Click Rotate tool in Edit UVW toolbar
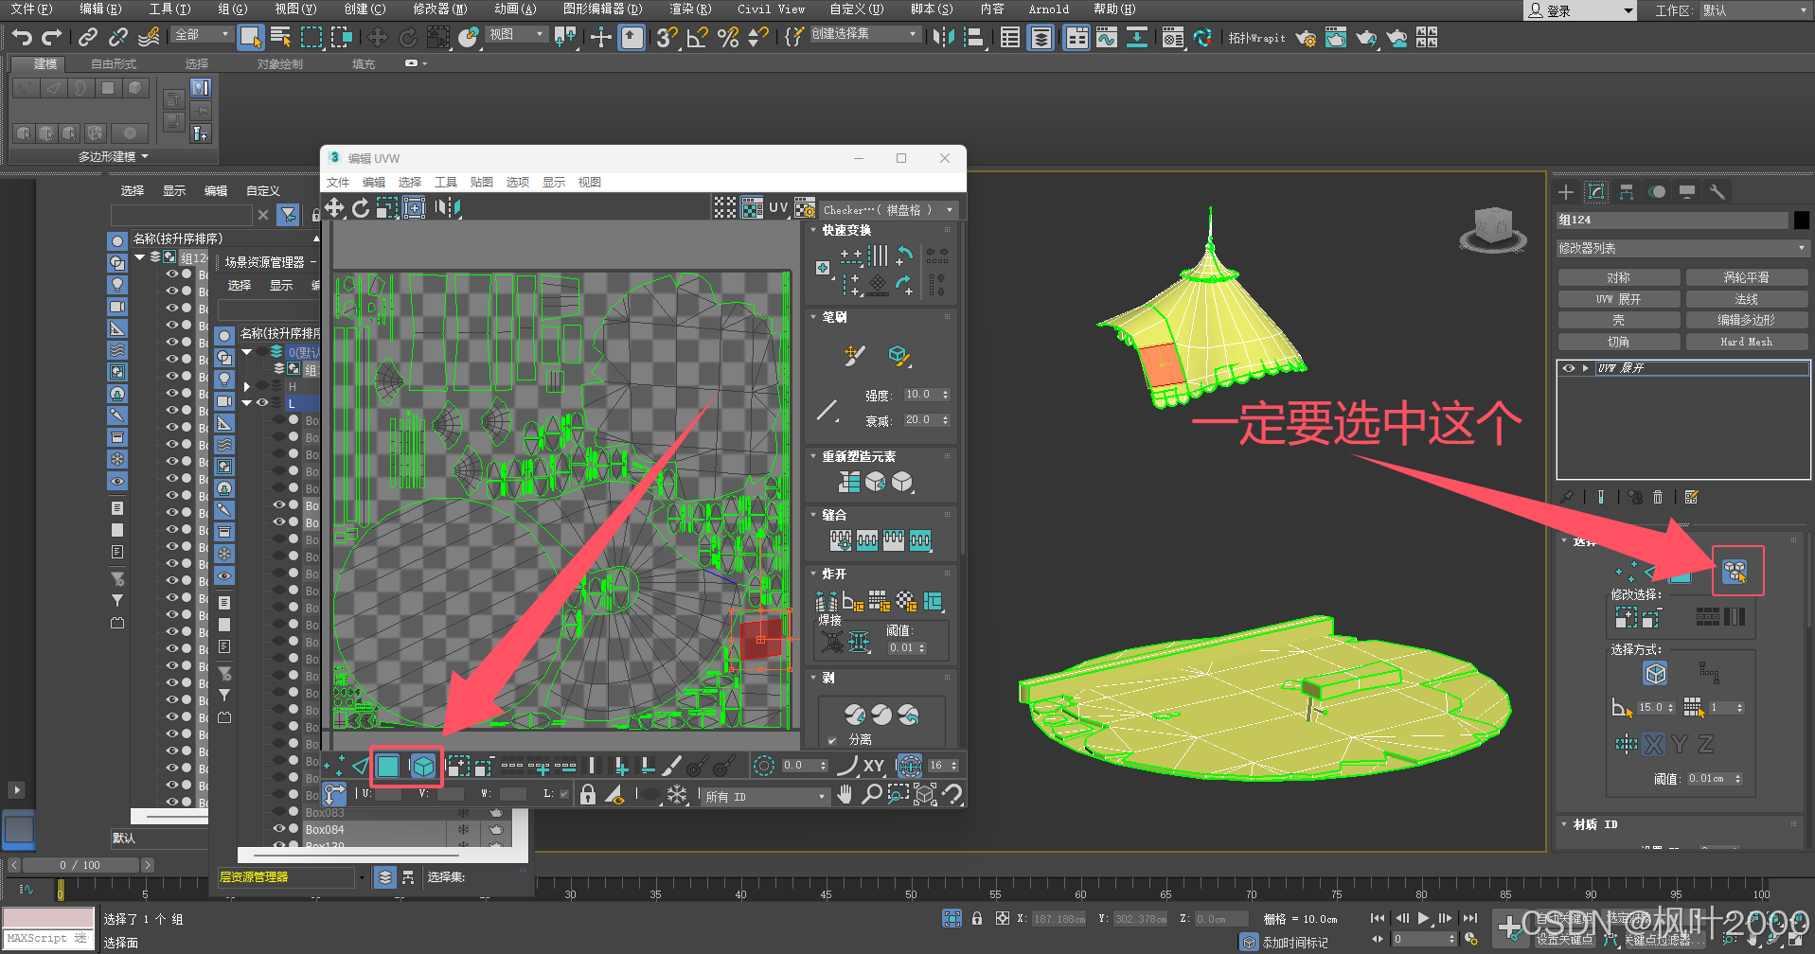Viewport: 1815px width, 954px height. [361, 207]
